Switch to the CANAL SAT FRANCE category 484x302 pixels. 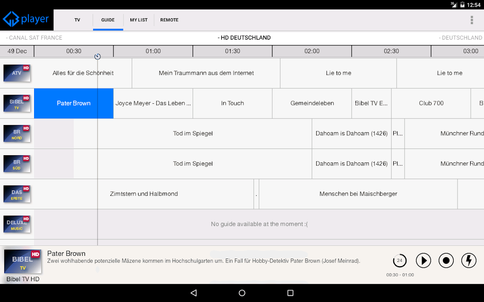click(x=34, y=38)
